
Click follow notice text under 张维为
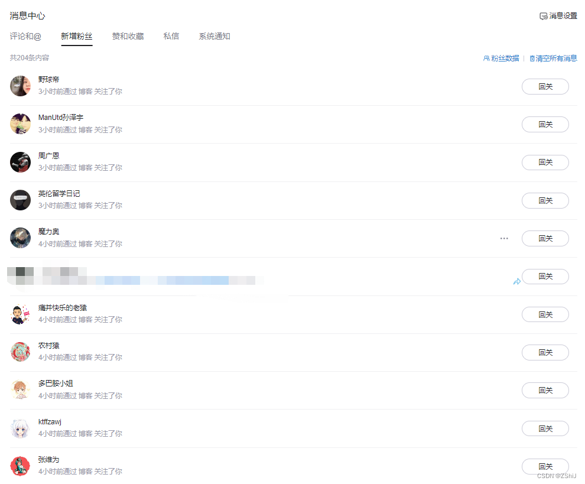[x=80, y=472]
